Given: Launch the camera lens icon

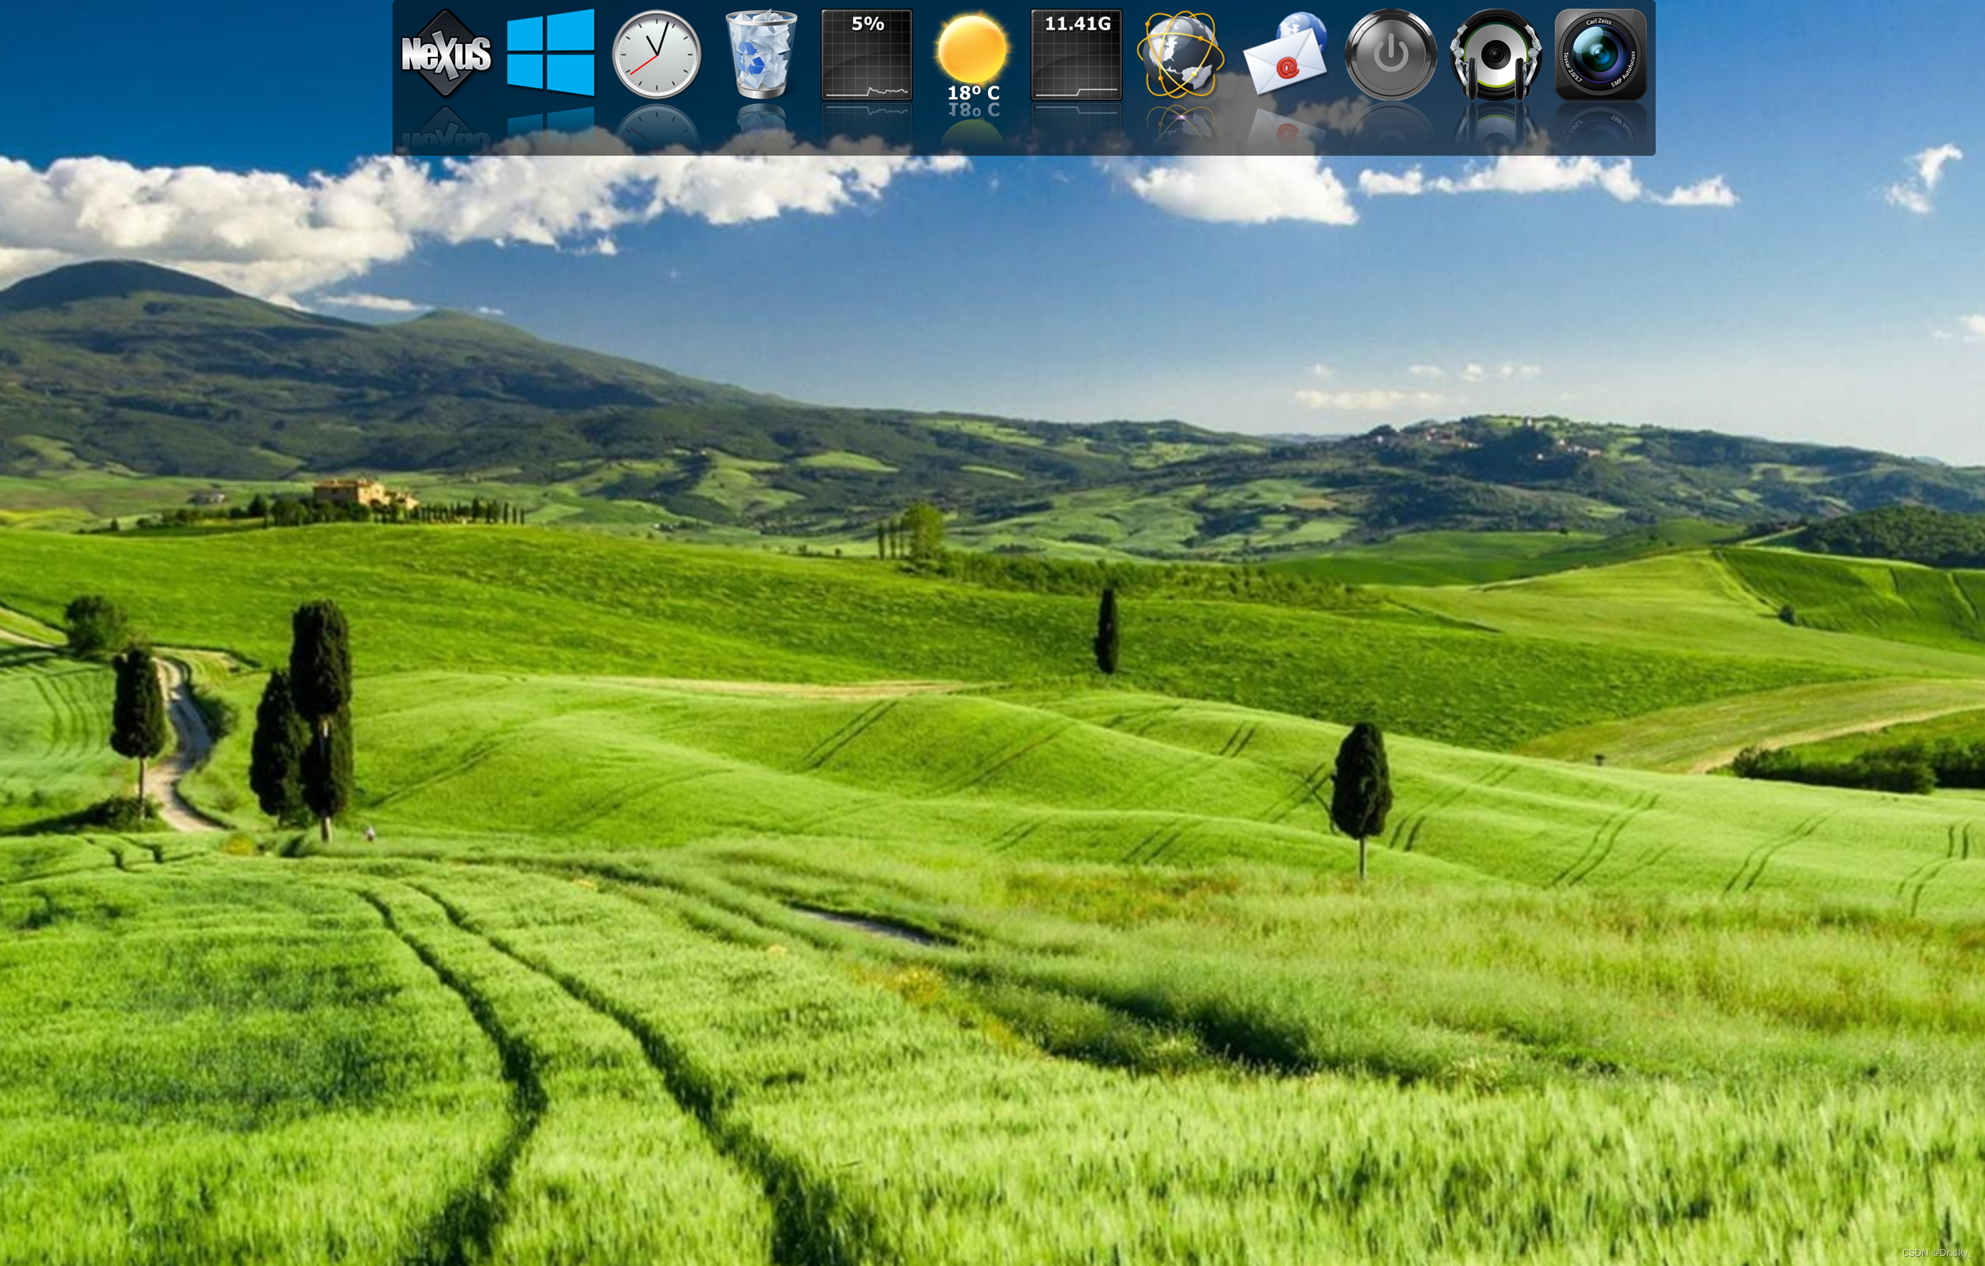Looking at the screenshot, I should (1600, 55).
